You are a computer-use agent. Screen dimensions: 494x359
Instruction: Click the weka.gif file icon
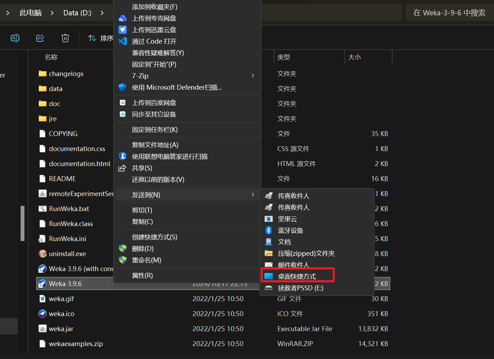coord(42,299)
